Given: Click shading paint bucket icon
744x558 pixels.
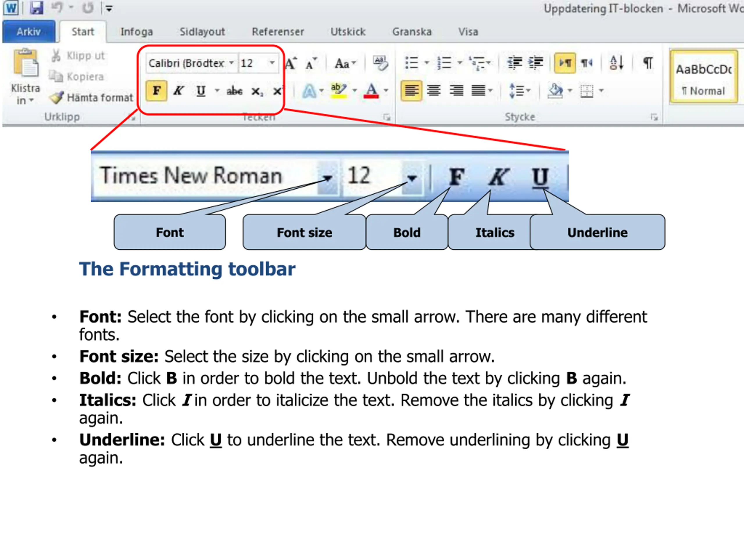Looking at the screenshot, I should [x=555, y=91].
